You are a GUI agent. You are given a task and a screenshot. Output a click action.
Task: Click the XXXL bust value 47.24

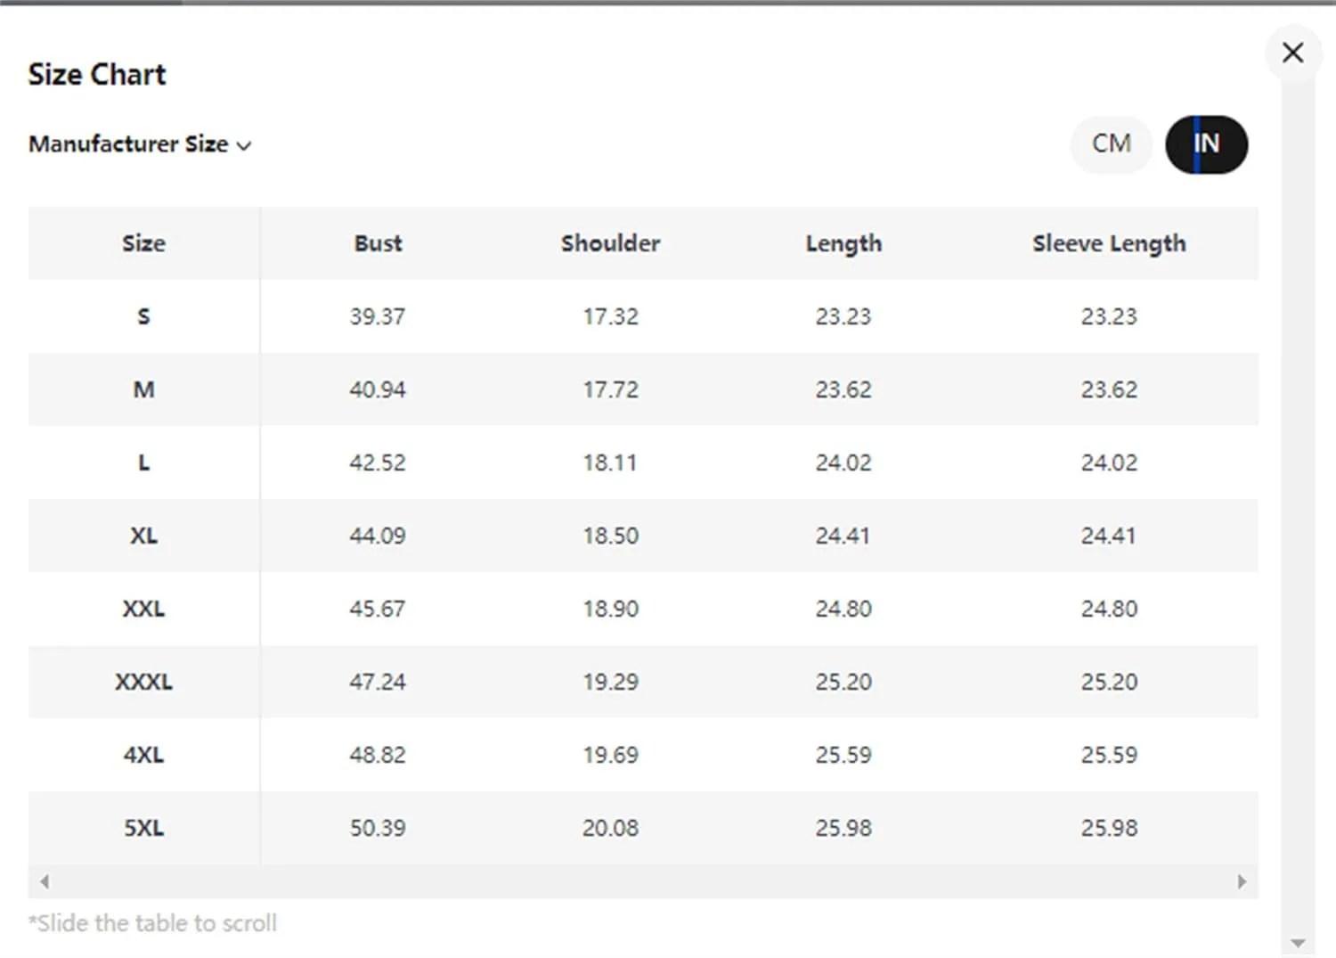[378, 682]
